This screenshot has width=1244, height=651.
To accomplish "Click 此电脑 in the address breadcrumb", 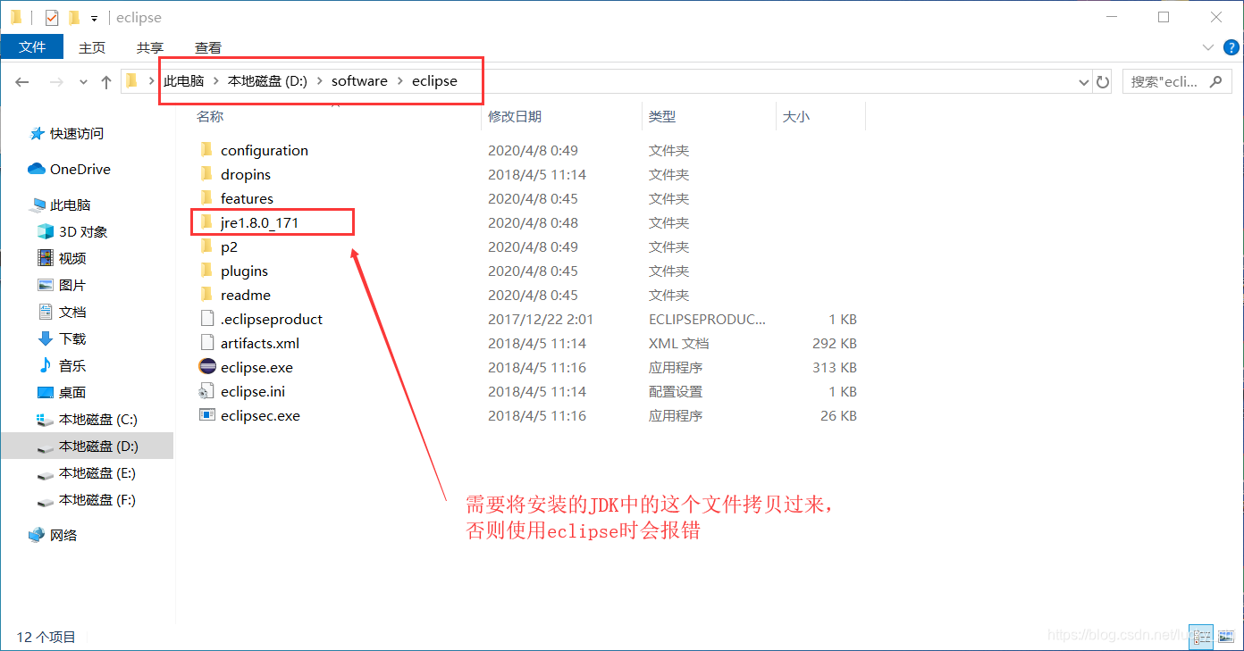I will click(184, 80).
